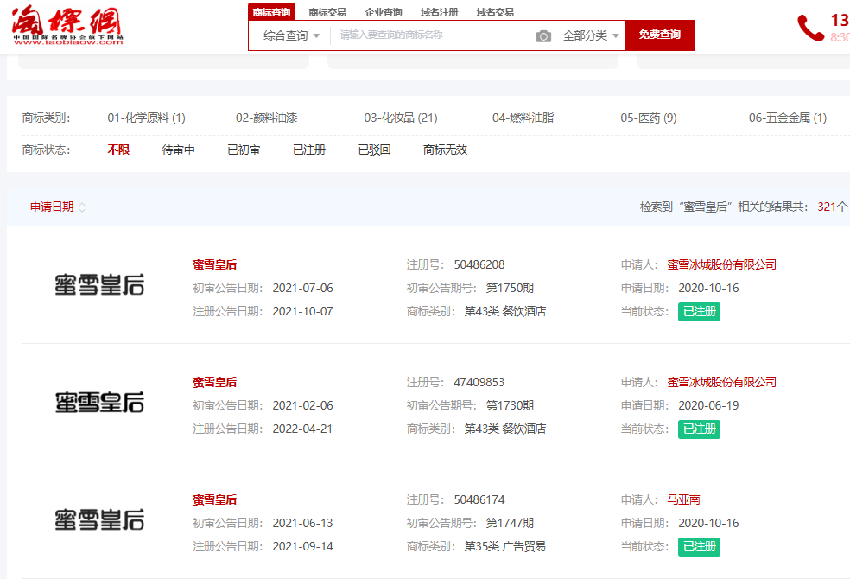The height and width of the screenshot is (579, 850).
Task: Toggle sort arrows beside 申请日期
Action: click(82, 207)
